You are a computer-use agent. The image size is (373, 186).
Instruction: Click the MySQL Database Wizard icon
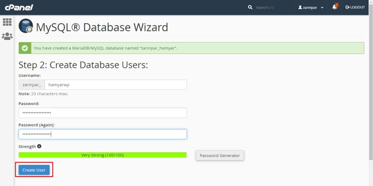[x=26, y=26]
